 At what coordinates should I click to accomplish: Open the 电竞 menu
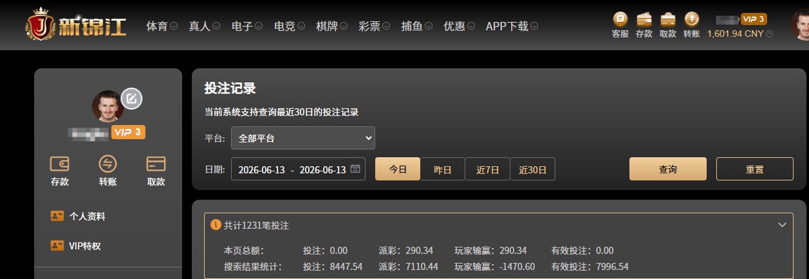coord(290,26)
